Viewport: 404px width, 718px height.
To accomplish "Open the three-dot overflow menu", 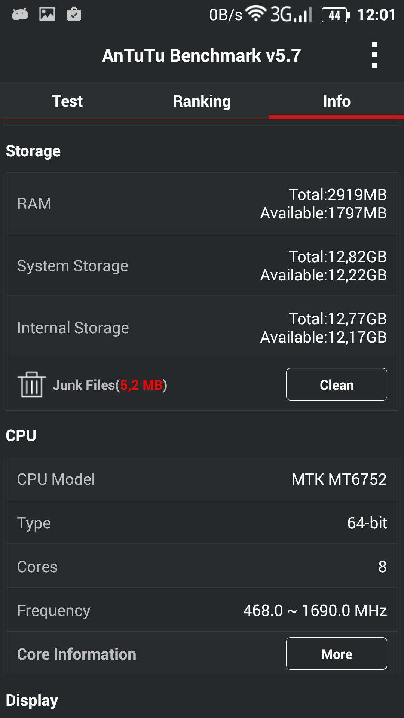I will [x=374, y=55].
